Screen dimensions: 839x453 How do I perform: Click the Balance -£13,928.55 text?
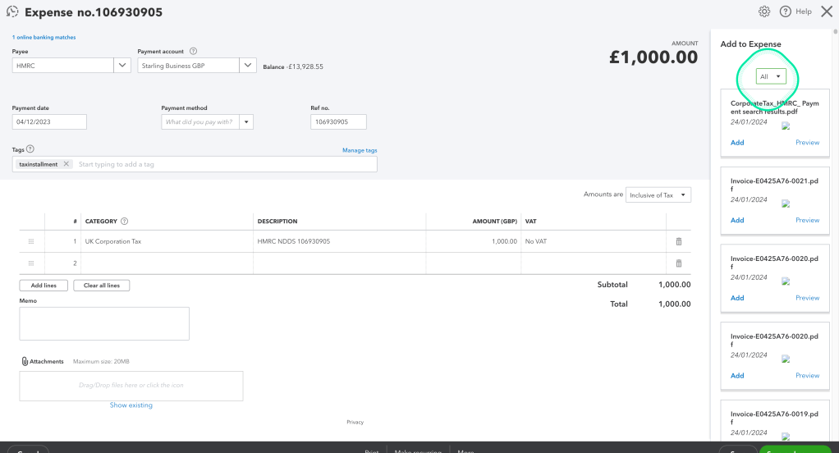[293, 66]
